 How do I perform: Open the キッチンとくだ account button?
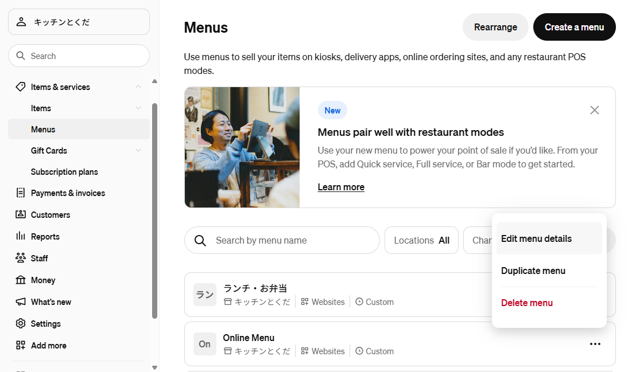79,22
